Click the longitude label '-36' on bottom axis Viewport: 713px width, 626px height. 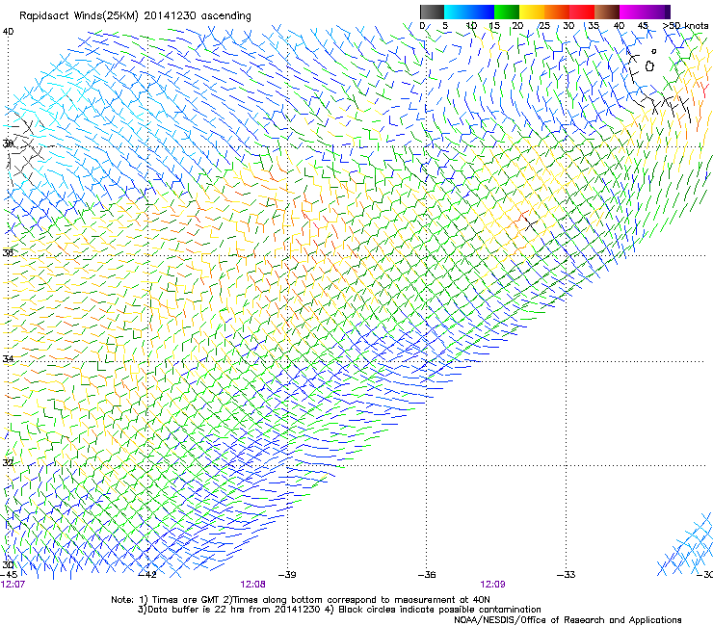tap(427, 575)
